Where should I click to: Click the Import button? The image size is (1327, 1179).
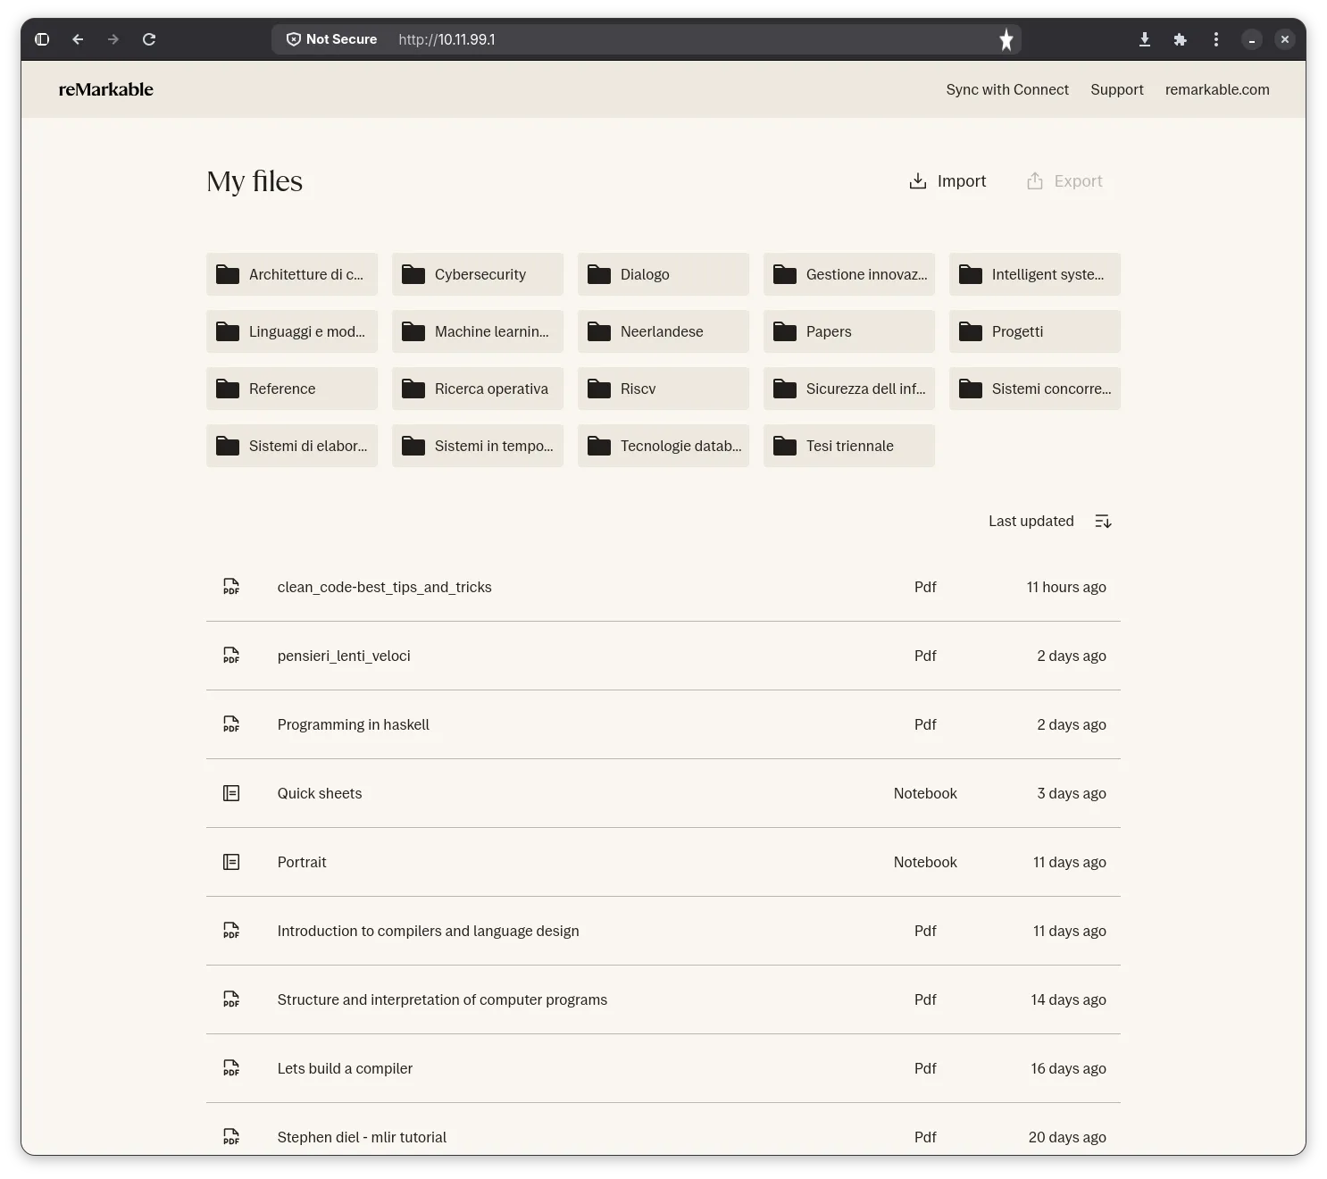coord(947,181)
